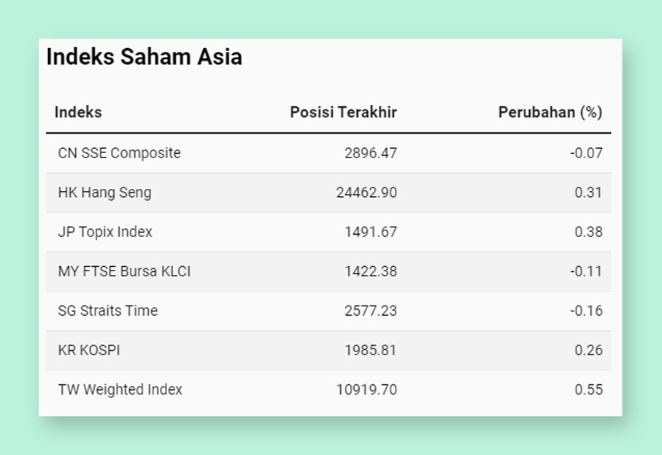Click the TW Weighted Index row label

pos(120,389)
